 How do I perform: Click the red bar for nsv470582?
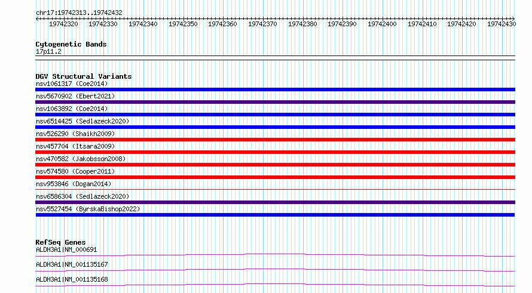(x=275, y=165)
